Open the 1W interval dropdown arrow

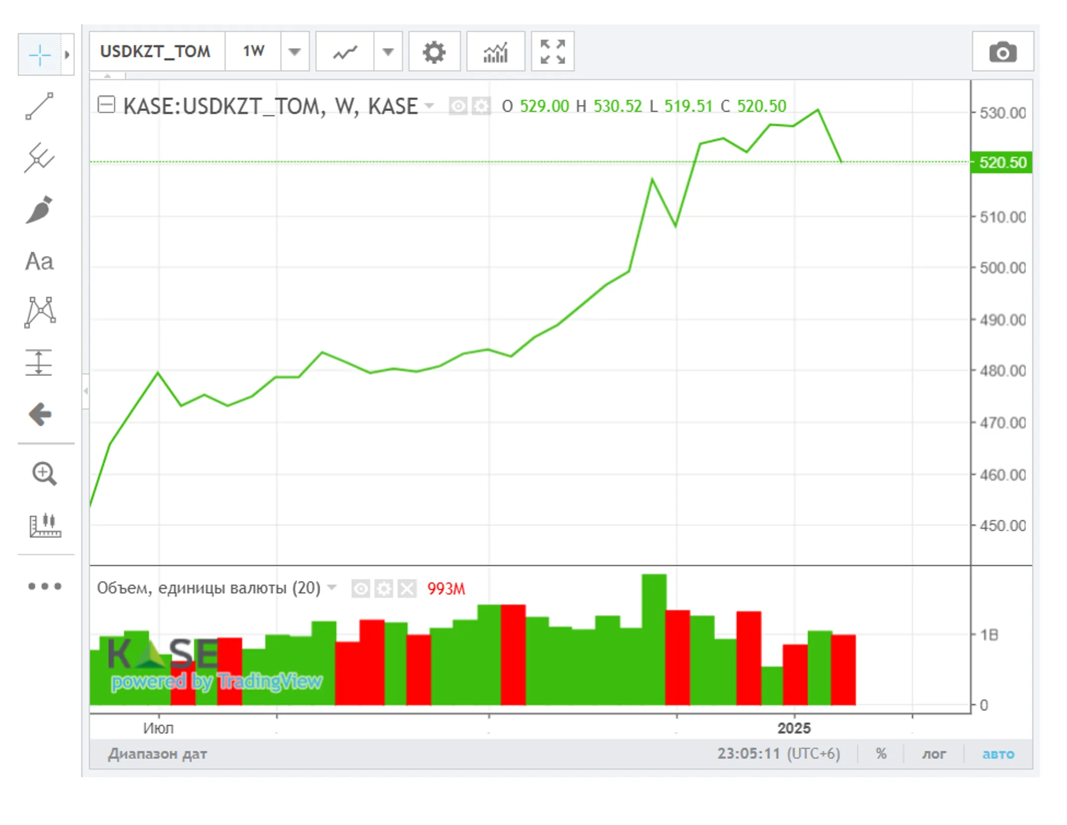pos(294,52)
